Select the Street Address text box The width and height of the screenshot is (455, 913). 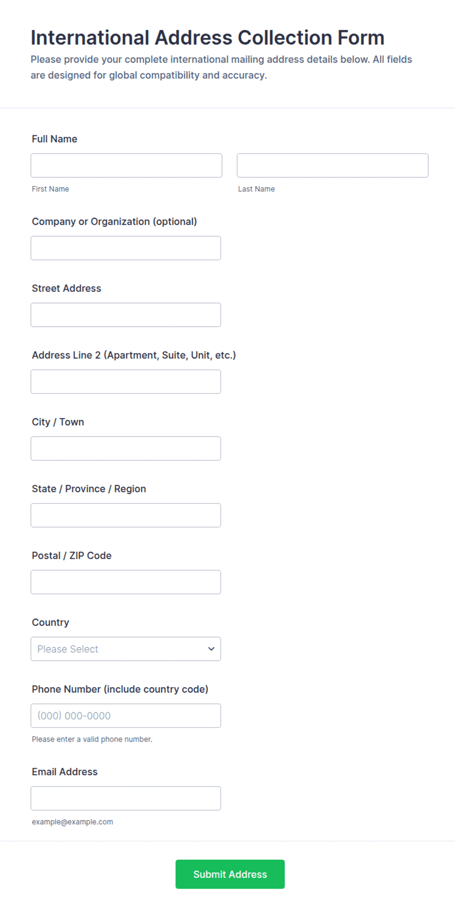point(126,315)
